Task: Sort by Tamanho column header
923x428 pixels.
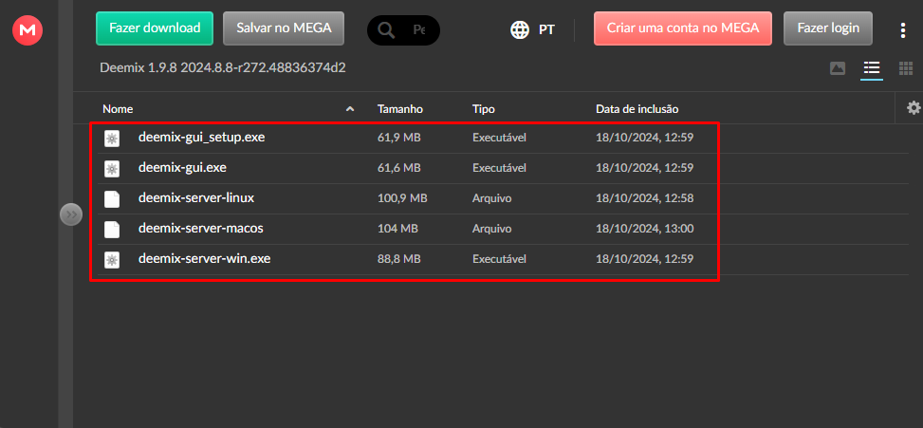Action: pyautogui.click(x=400, y=109)
